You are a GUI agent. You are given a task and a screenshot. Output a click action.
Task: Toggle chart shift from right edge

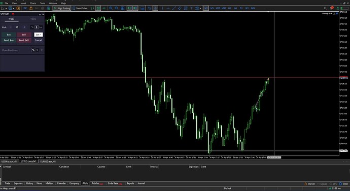[x=135, y=8]
